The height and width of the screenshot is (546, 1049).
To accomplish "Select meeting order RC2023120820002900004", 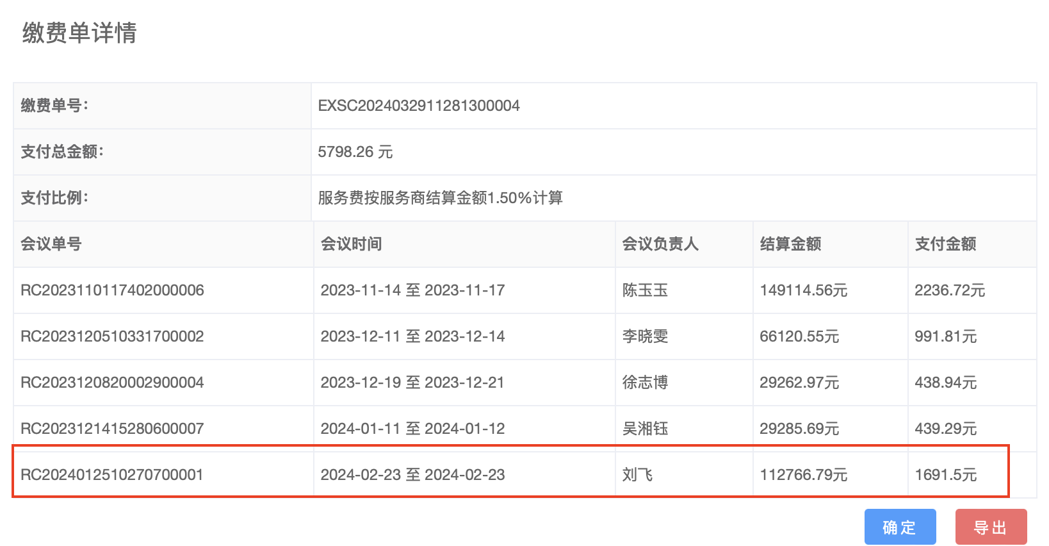I will pos(112,383).
